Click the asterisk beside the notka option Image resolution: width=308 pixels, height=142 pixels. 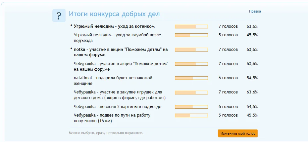tap(71, 50)
